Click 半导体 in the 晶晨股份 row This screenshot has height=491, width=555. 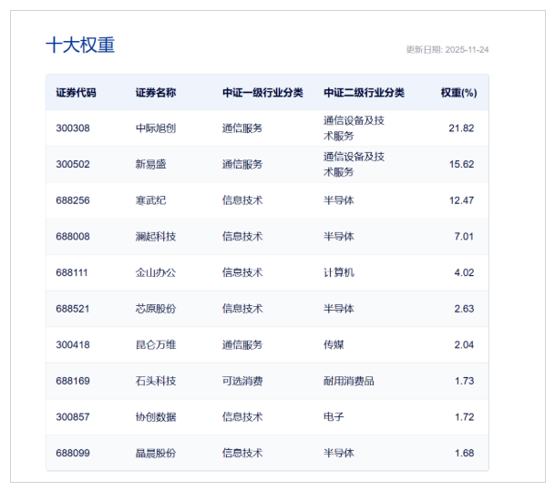click(x=339, y=453)
